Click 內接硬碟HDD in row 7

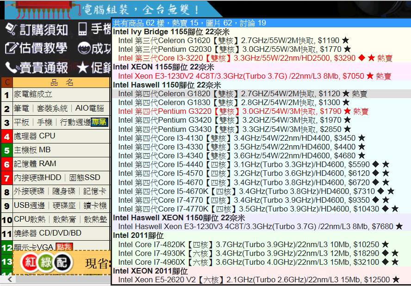37,177
